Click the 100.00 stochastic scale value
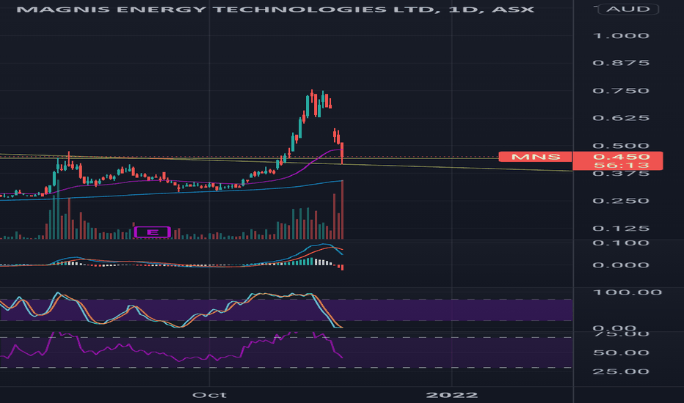 pyautogui.click(x=627, y=292)
